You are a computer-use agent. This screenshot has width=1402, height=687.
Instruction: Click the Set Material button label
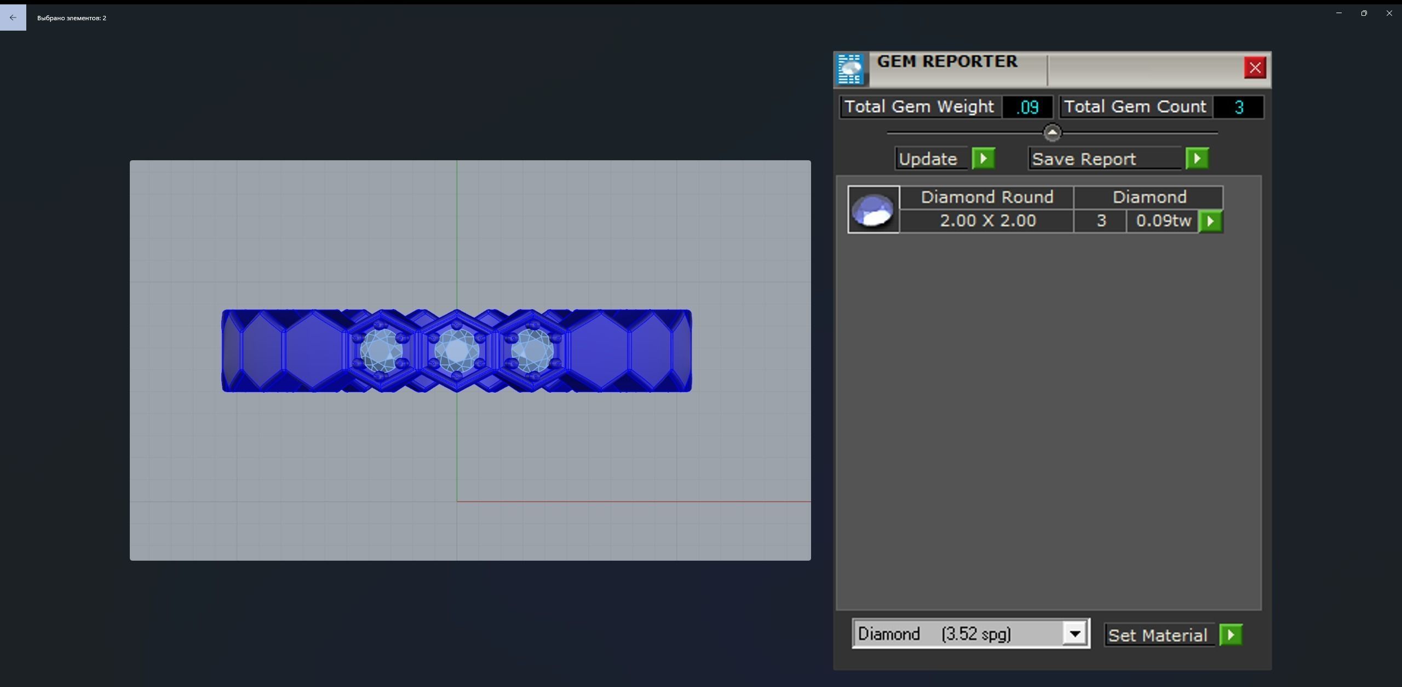click(1158, 635)
